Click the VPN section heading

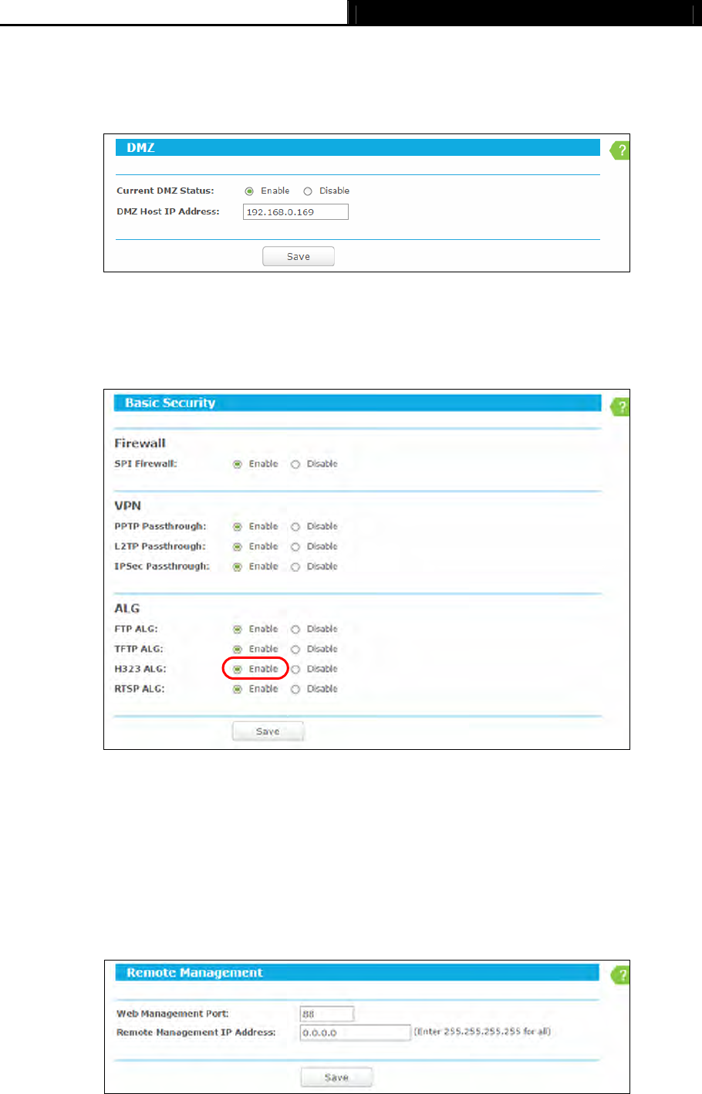[x=127, y=505]
